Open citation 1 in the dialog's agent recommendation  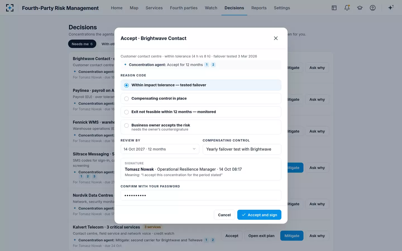(x=207, y=65)
